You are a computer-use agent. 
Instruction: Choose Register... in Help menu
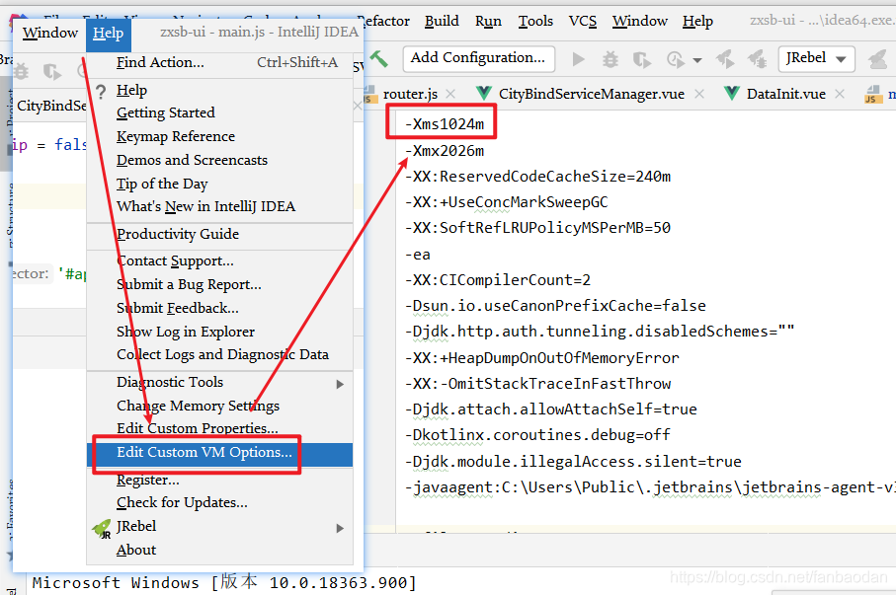coord(220,481)
